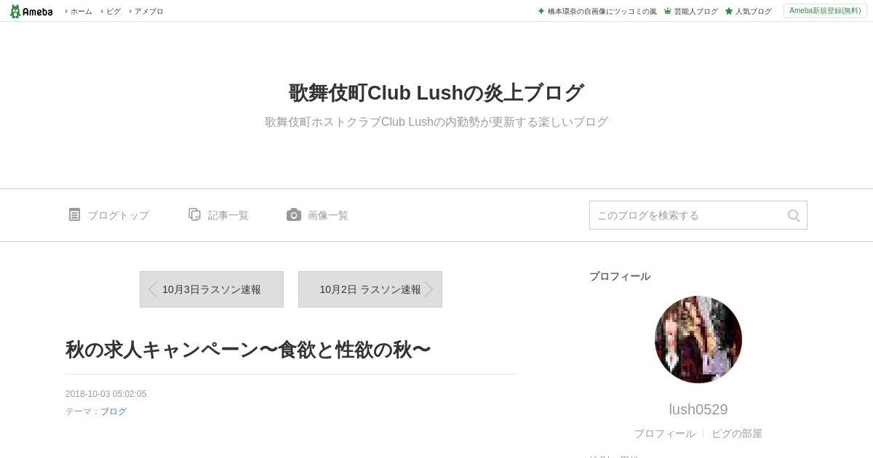Click the sparkle icon beside 橋本環奈 headline
This screenshot has height=458, width=873.
coord(541,11)
